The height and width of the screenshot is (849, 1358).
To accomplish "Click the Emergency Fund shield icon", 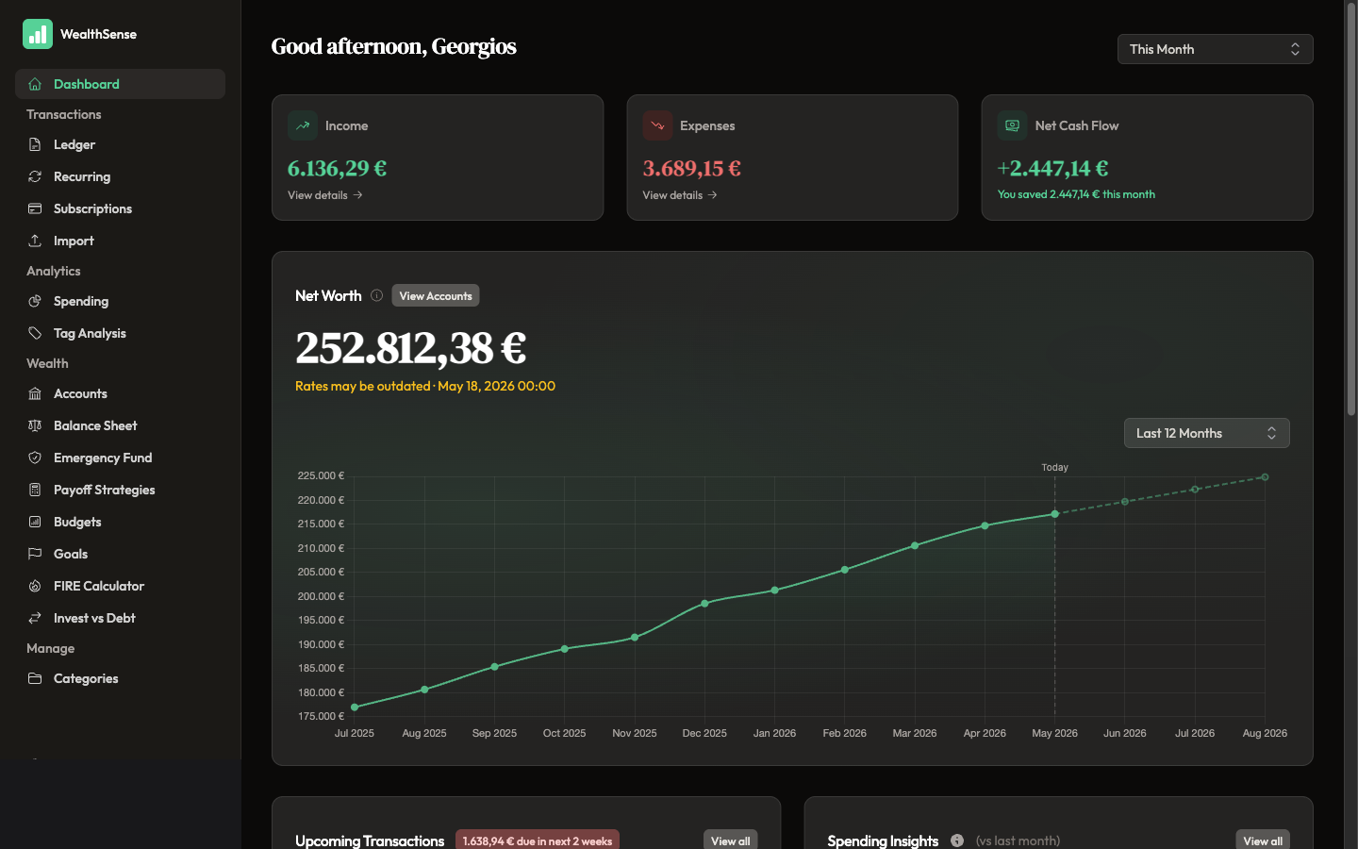I will click(35, 458).
